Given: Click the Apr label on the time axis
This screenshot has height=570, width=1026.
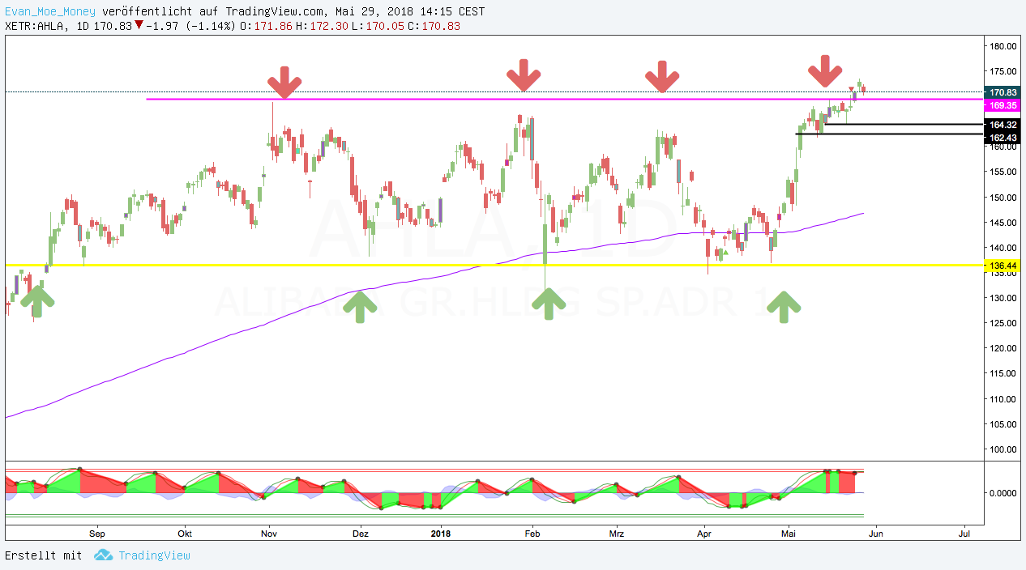Looking at the screenshot, I should pyautogui.click(x=703, y=533).
